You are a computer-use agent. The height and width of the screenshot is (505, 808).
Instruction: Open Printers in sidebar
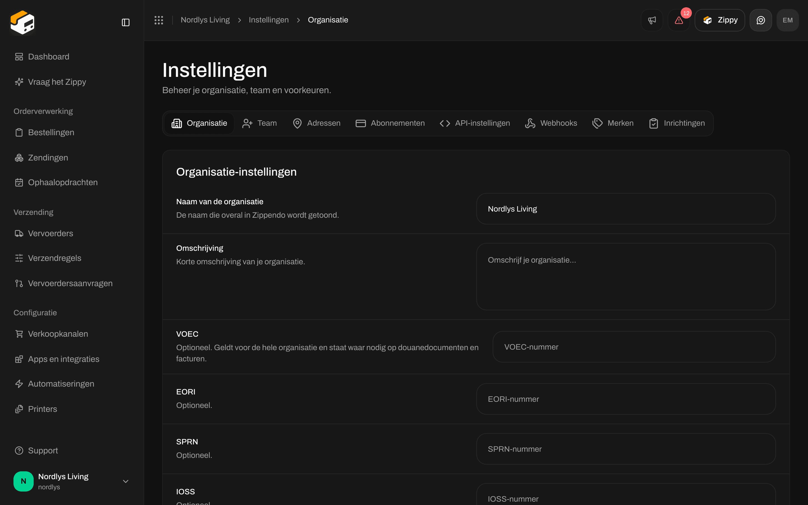pos(72,409)
